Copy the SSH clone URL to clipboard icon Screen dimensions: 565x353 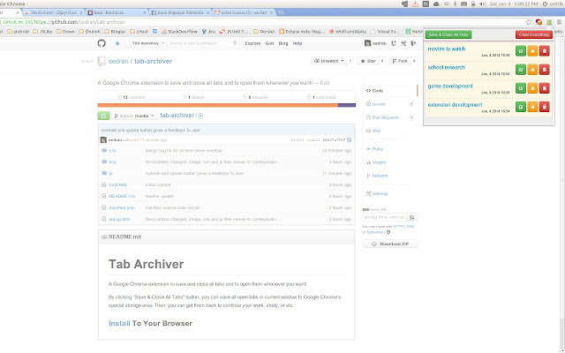412,218
